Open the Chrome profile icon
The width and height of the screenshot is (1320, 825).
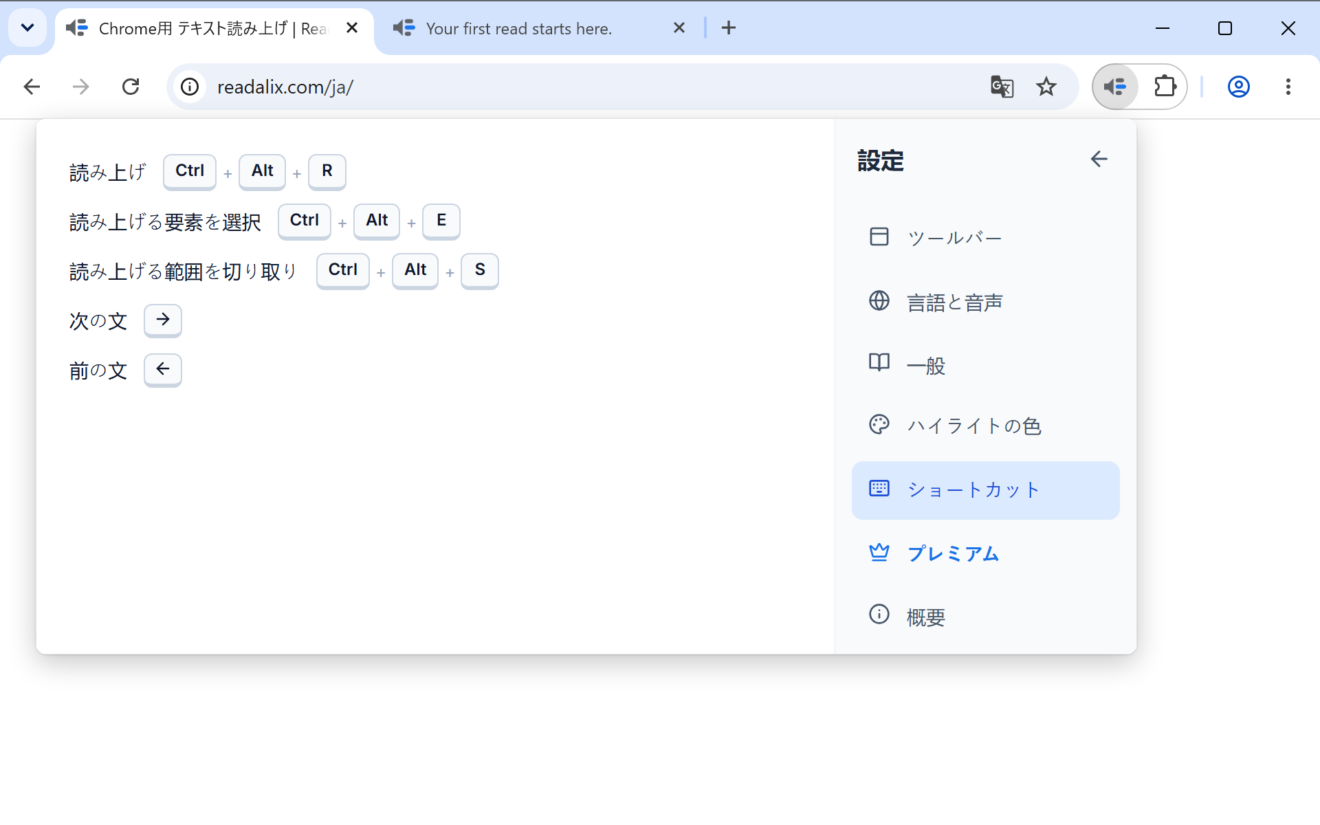(x=1238, y=87)
